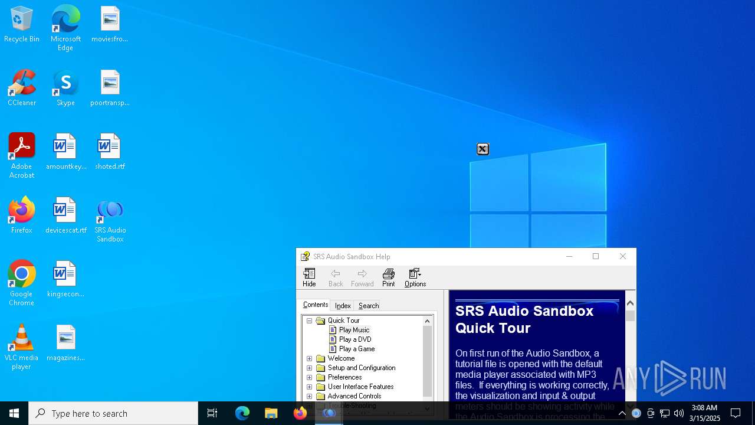This screenshot has width=755, height=425.
Task: Click the contents tree scroll-up arrow
Action: coord(428,321)
